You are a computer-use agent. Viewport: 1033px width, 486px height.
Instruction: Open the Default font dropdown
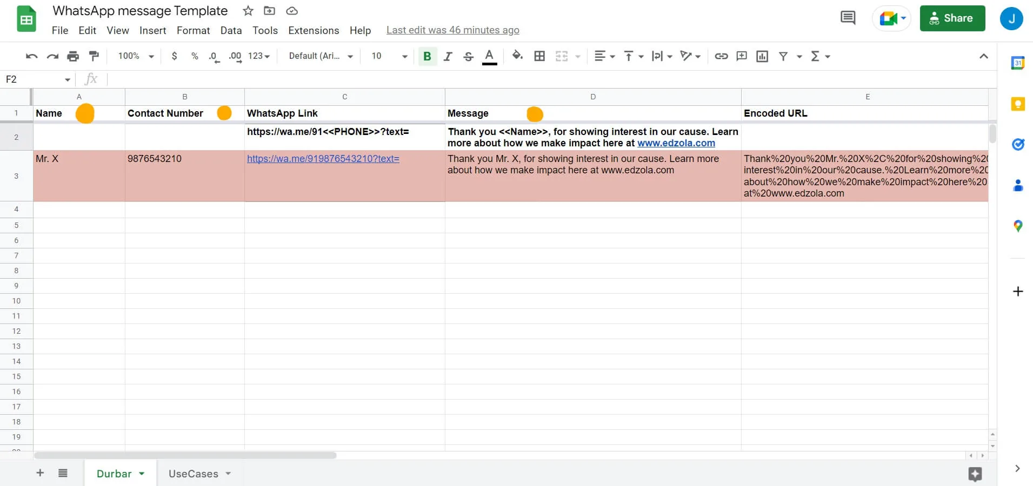pyautogui.click(x=321, y=56)
